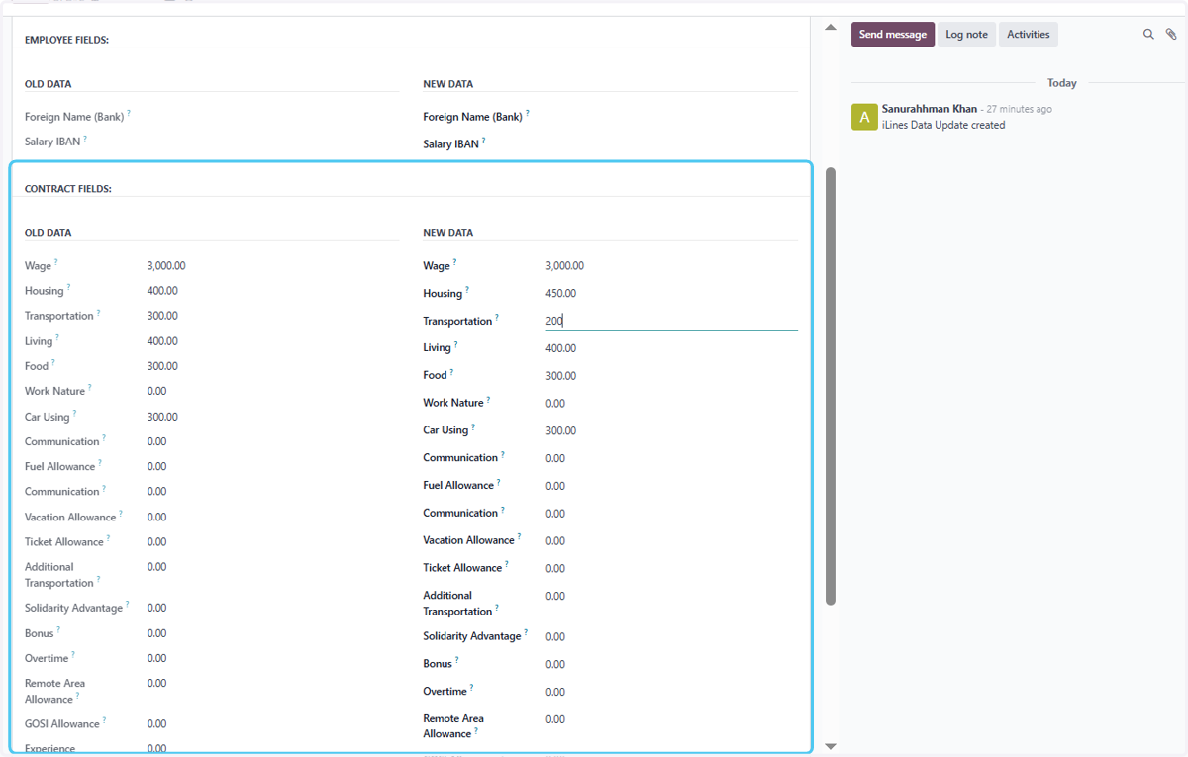Click the Sanurahman Khan author name
The width and height of the screenshot is (1188, 757).
(x=930, y=109)
